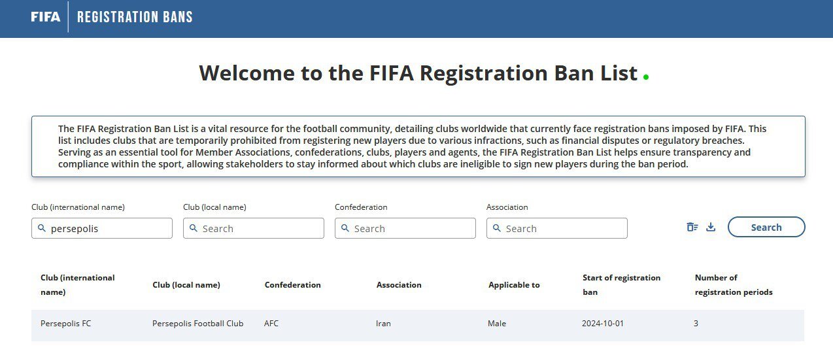Click magnifier icon in Confederation field
Screen dimensions: 833x355
pos(345,228)
